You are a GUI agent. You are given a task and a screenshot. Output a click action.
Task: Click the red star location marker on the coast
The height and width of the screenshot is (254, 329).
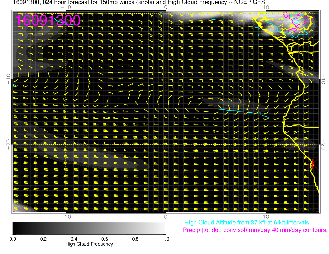point(312,164)
